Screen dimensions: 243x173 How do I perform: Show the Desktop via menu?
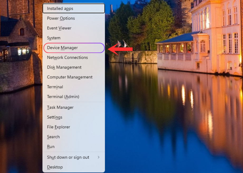74,167
